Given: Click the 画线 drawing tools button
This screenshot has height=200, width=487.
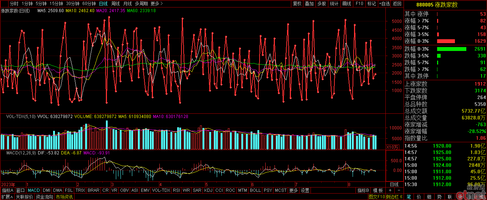Looking at the screenshot, I should click(347, 4).
